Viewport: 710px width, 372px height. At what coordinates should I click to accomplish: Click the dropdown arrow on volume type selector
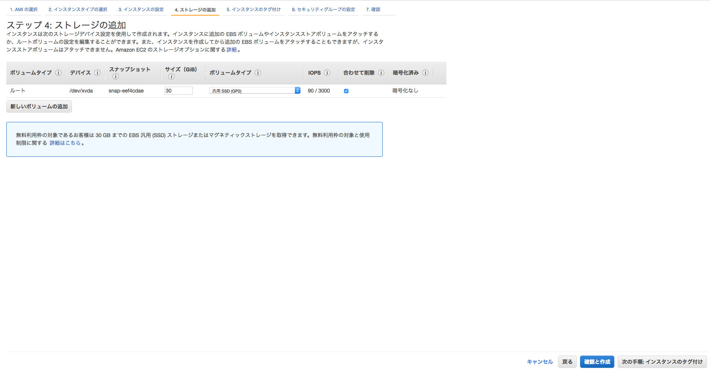coord(297,90)
